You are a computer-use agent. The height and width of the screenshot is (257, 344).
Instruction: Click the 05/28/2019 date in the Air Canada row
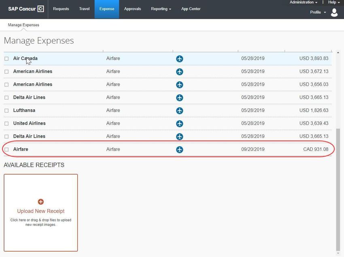[x=253, y=58]
